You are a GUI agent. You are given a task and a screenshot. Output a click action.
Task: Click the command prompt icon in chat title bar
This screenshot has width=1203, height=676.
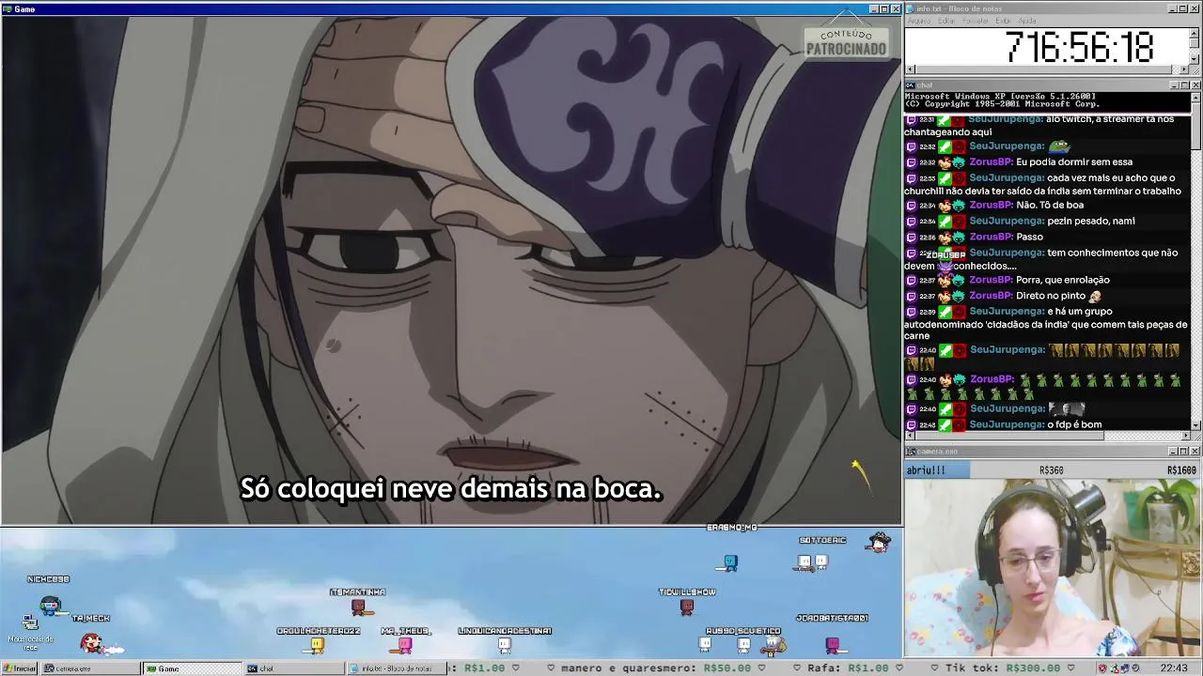click(x=911, y=85)
